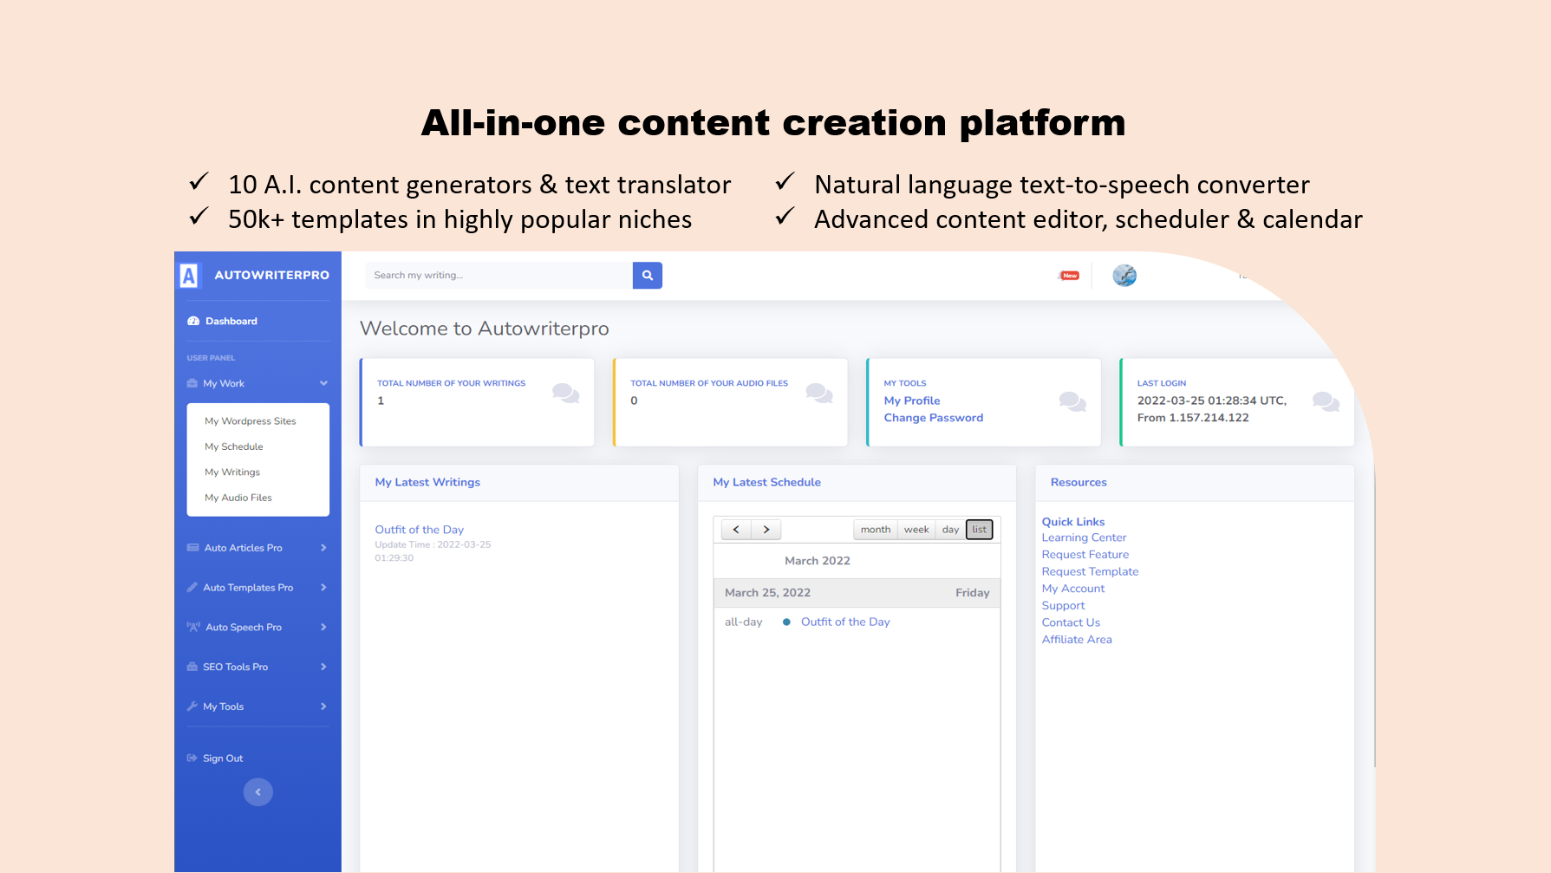Viewport: 1551px width, 873px height.
Task: Open the user avatar globe icon
Action: tap(1124, 276)
